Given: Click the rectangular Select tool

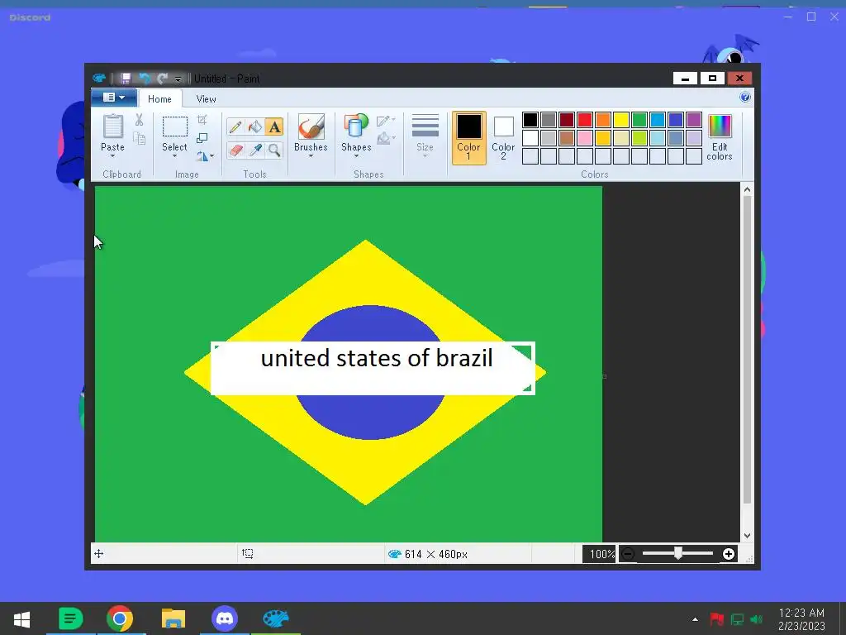Looking at the screenshot, I should coord(175,127).
